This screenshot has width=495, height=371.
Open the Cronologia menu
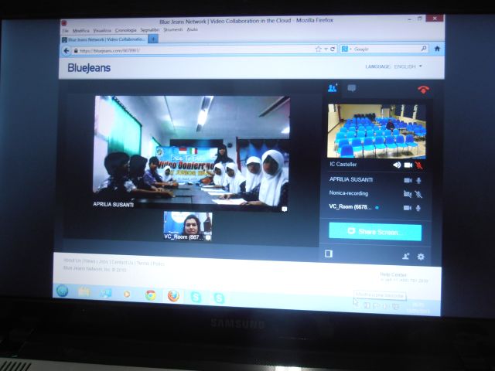[x=126, y=29]
